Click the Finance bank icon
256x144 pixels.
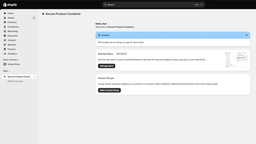pos(5,49)
